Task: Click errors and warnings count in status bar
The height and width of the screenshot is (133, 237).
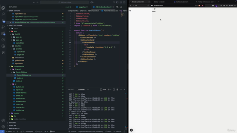Action: click(x=39, y=132)
